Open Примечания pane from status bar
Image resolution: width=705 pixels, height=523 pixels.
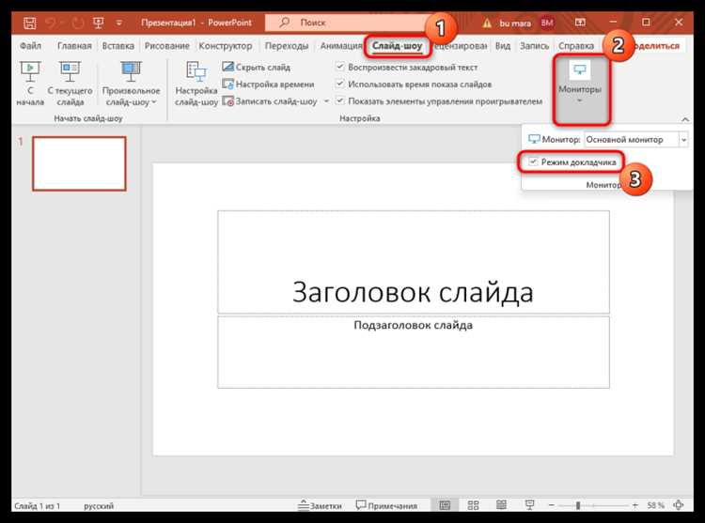pos(386,505)
